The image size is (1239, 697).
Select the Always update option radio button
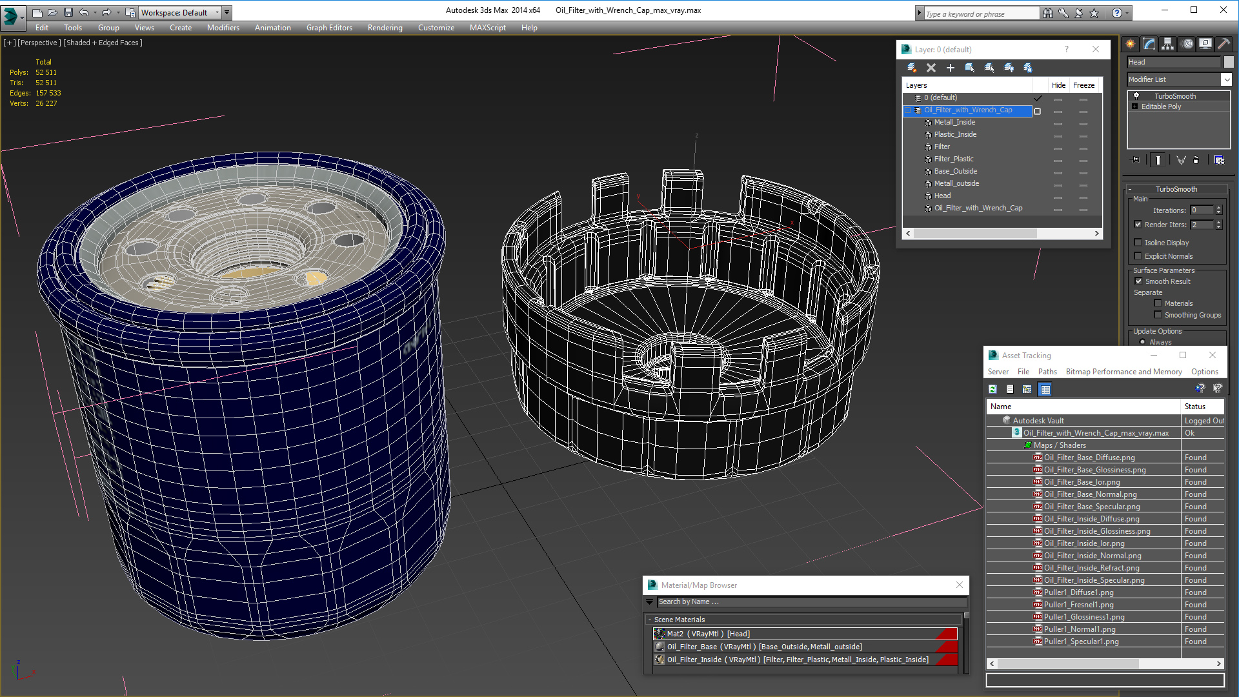pyautogui.click(x=1143, y=342)
